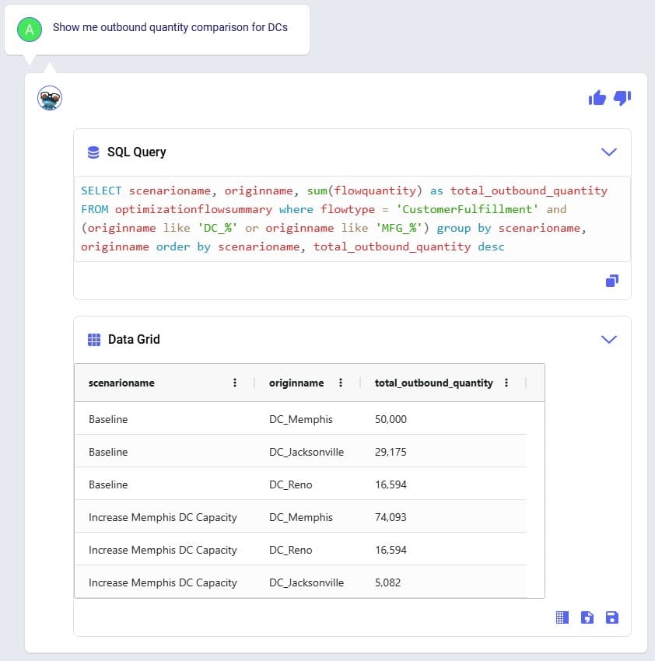Viewport: 655px width, 661px height.
Task: Collapse the SQL Query panel
Action: click(608, 152)
